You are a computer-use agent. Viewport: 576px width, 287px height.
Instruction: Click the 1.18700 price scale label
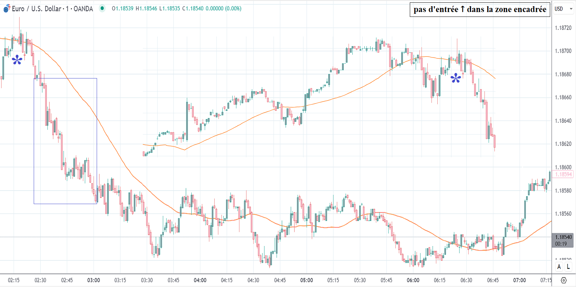(x=563, y=51)
